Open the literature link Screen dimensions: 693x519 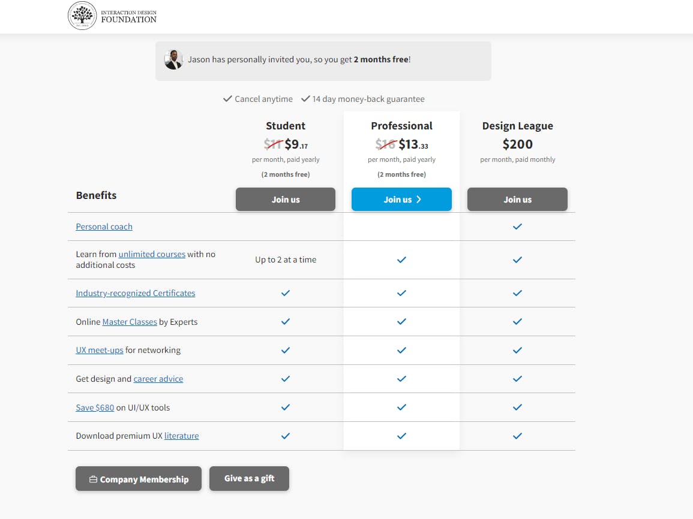point(182,436)
